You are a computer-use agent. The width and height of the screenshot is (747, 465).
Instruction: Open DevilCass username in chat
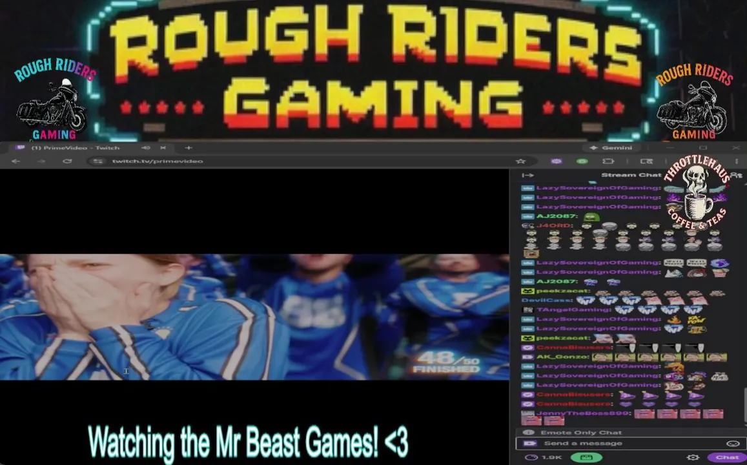[546, 300]
